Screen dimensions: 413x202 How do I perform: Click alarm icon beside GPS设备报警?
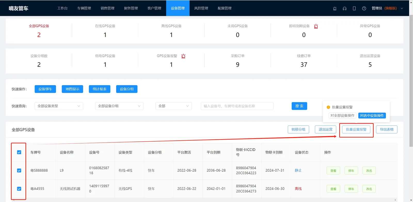click(183, 56)
